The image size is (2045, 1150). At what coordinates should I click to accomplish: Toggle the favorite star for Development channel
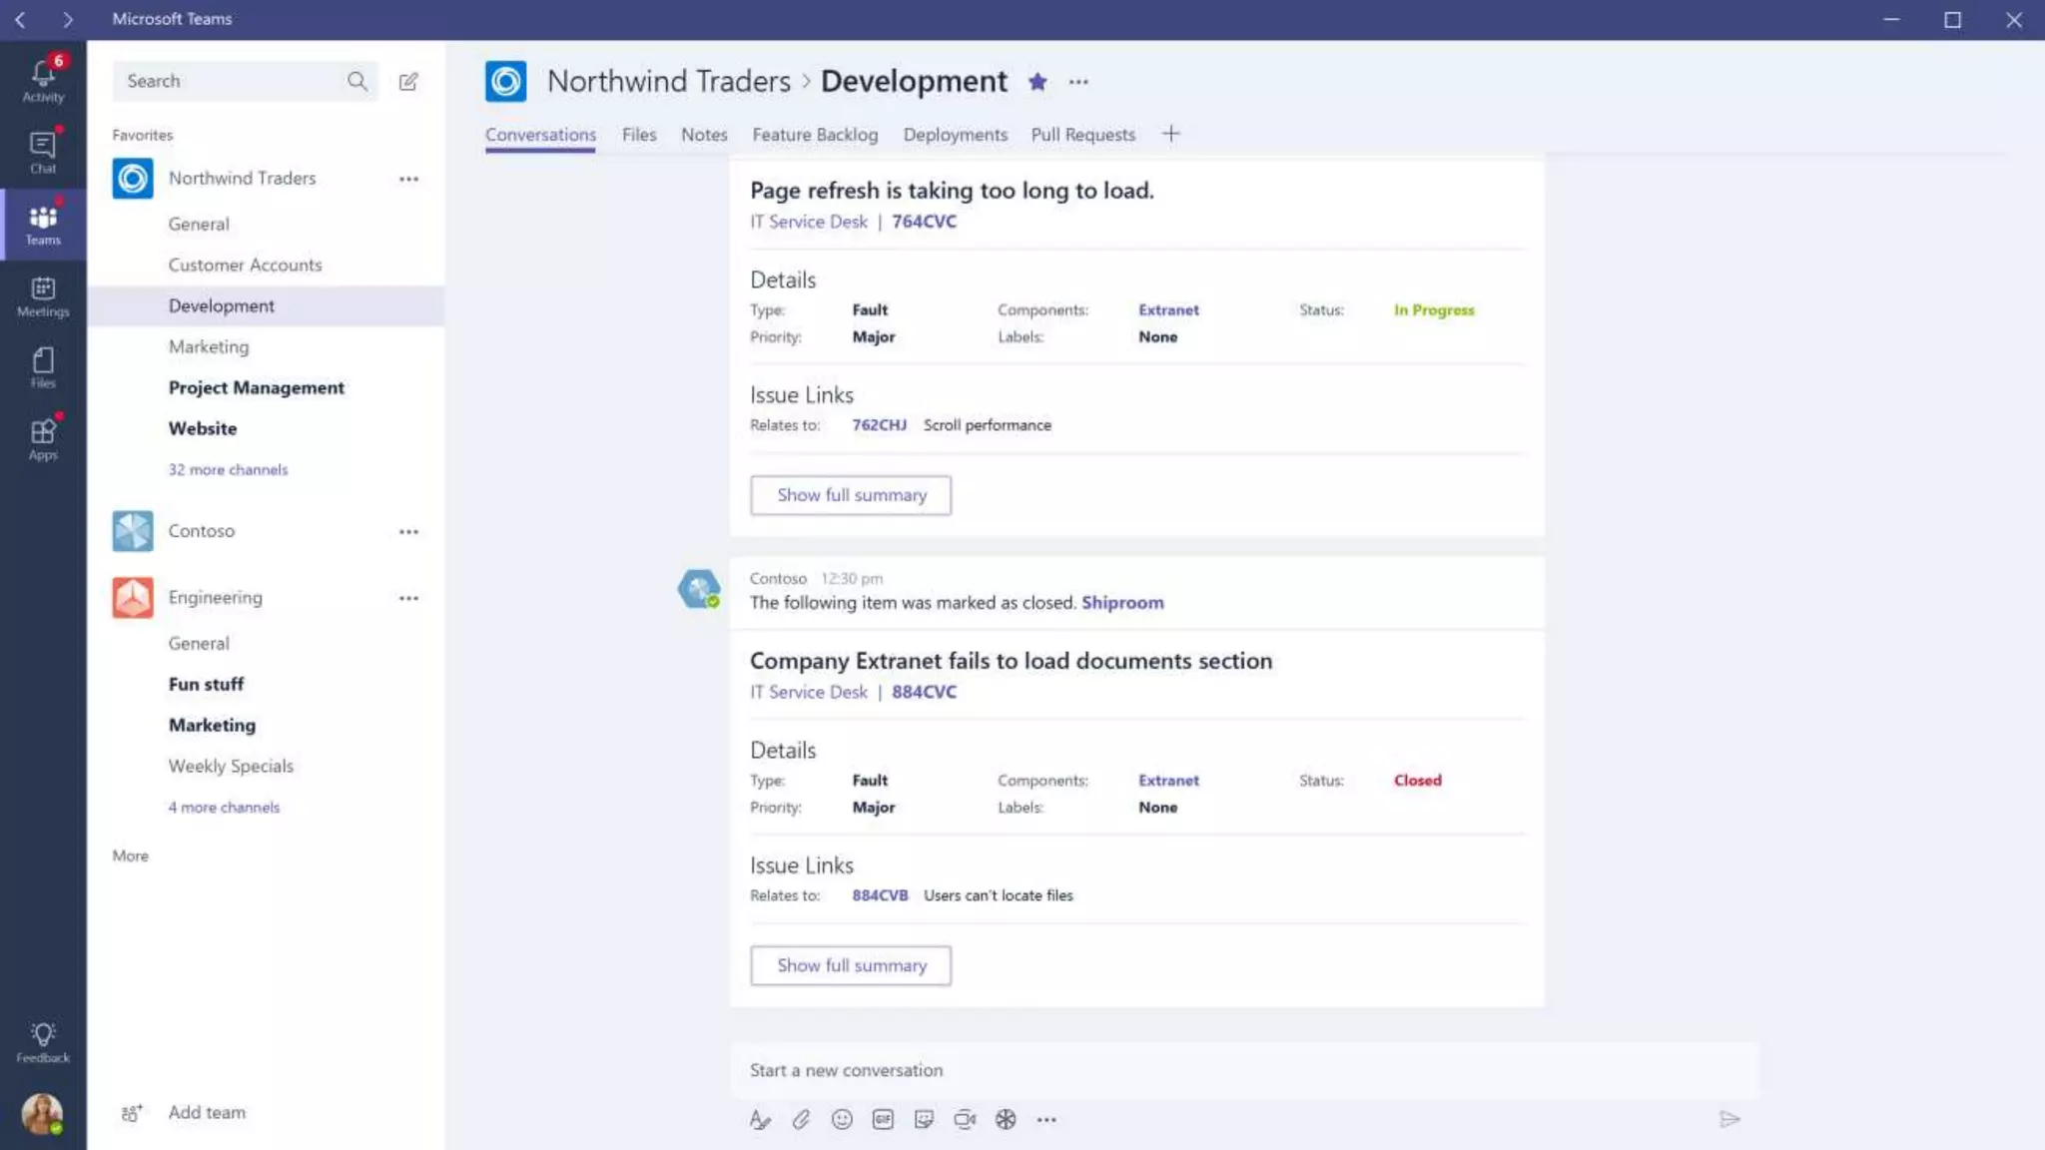pos(1037,82)
